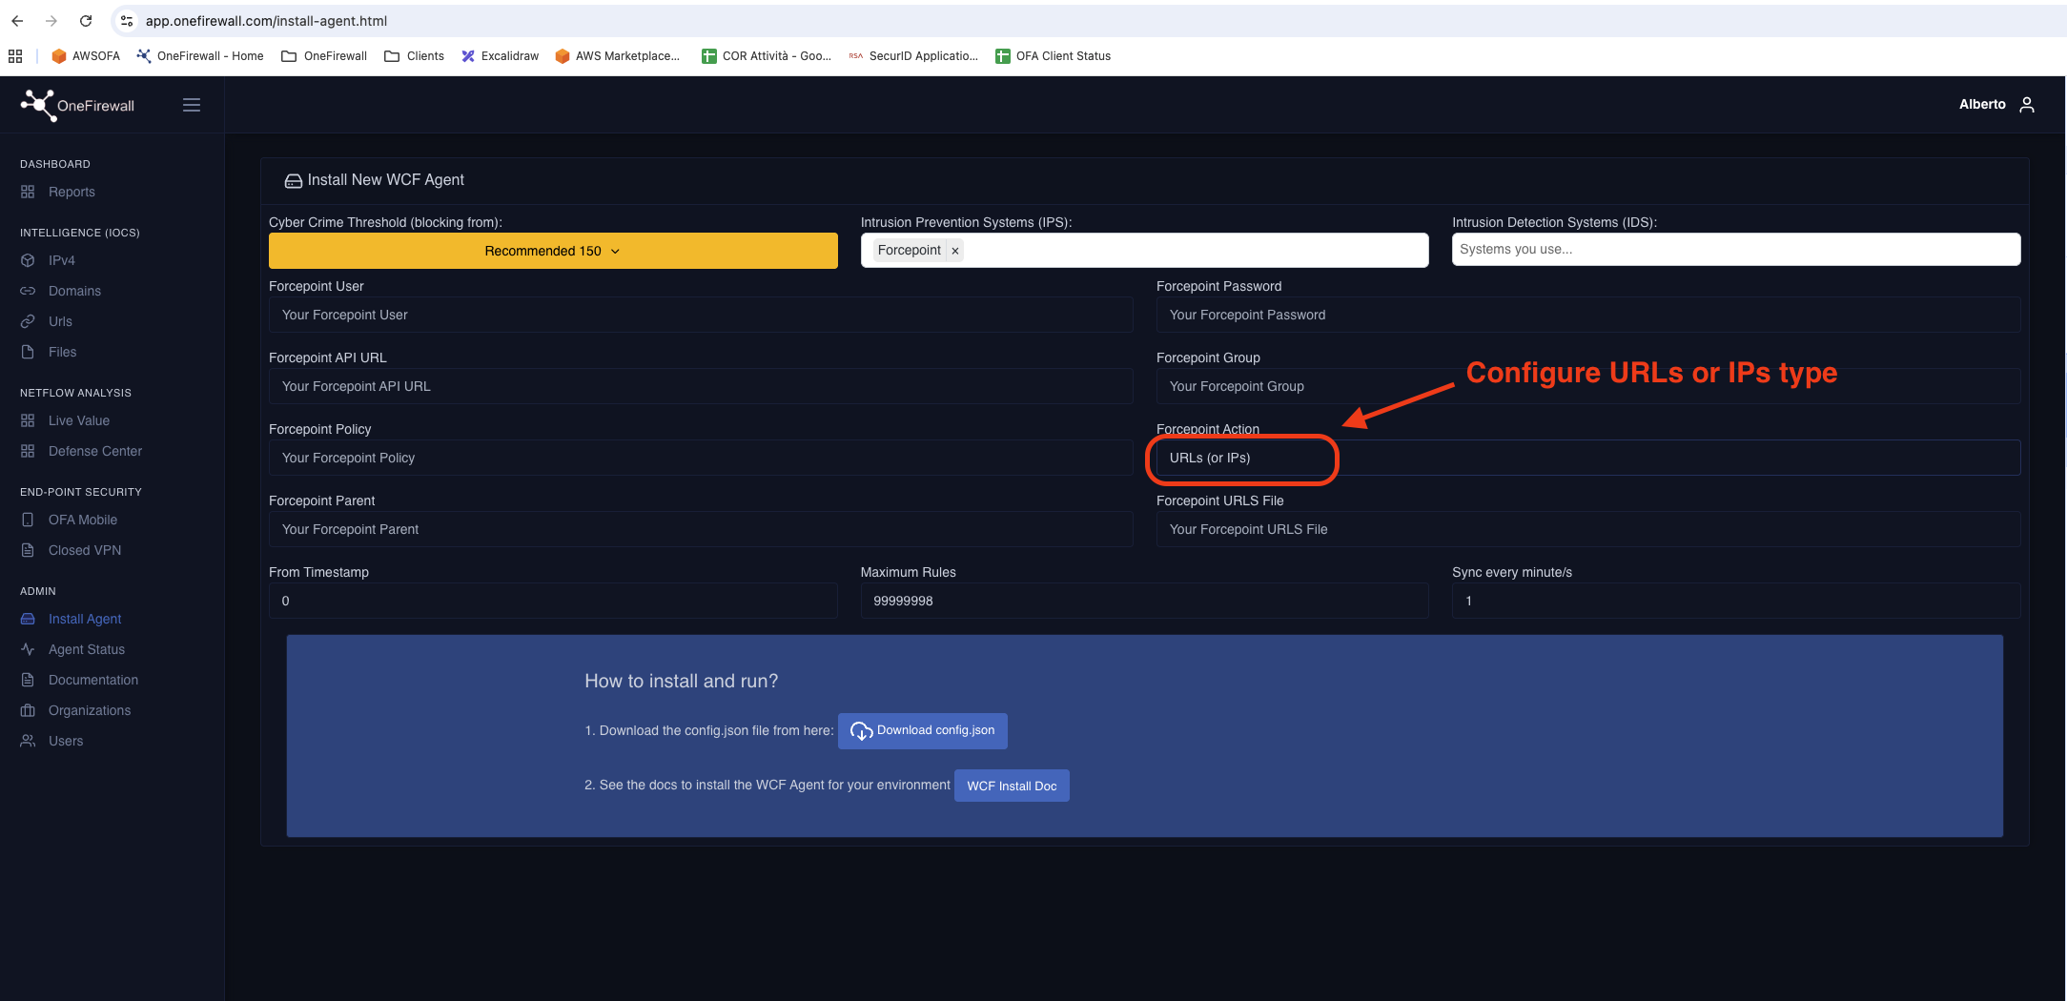Open the Alberto user profile icon
This screenshot has height=1001, width=2067.
click(2027, 105)
